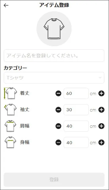
Task: Decrease 着丈 value with minus icon
Action: tap(58, 93)
